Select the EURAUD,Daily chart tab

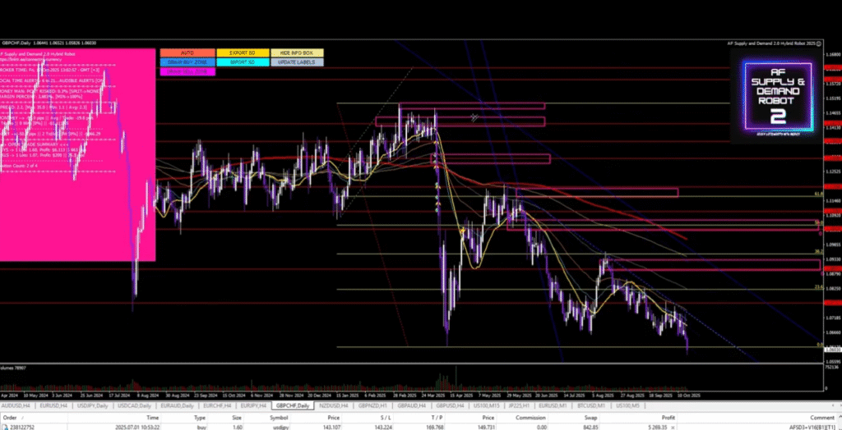point(178,406)
